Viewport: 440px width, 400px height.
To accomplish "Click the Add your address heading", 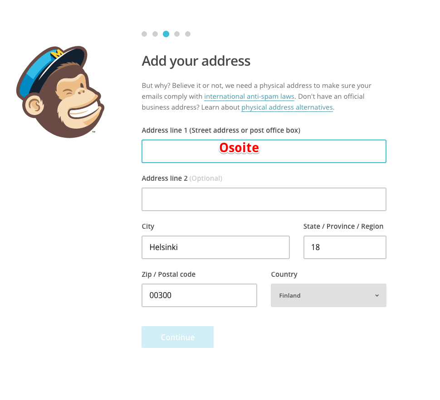I will point(196,61).
